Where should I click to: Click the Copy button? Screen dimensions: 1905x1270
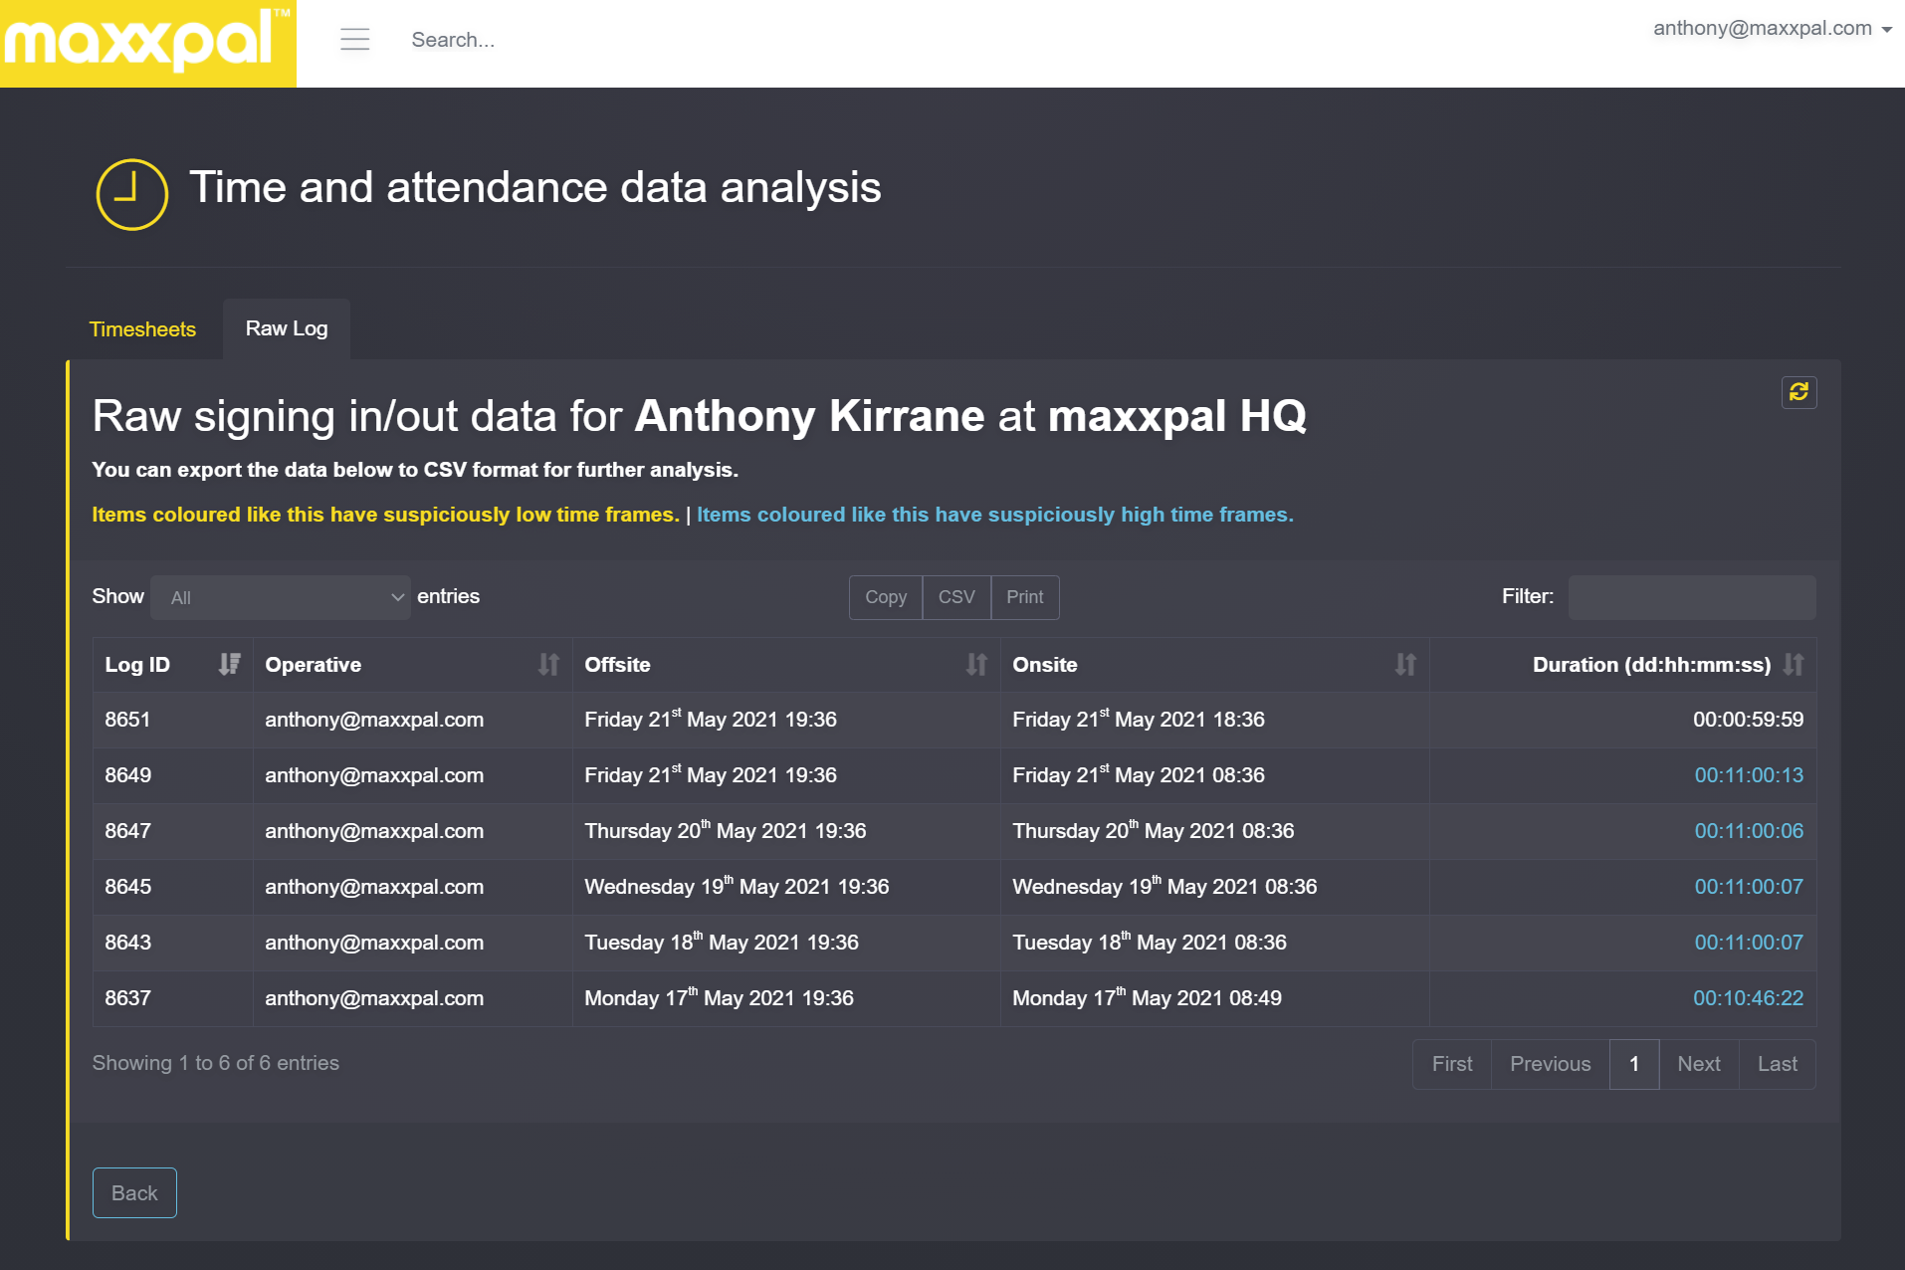pos(886,597)
